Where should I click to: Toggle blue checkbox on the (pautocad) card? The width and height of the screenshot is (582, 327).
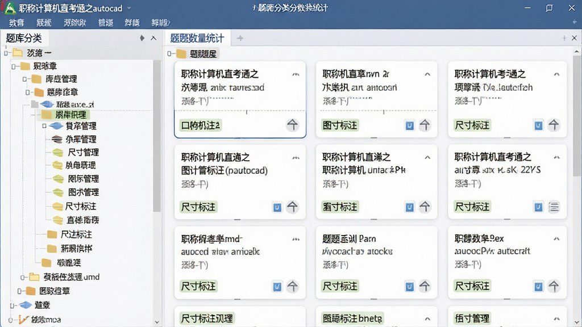pos(277,207)
